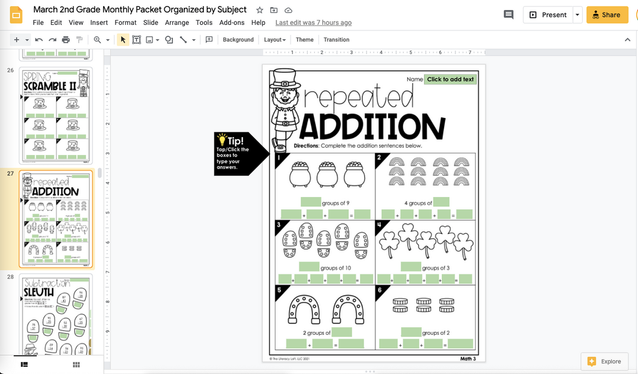Click the Share button
This screenshot has width=638, height=374.
pyautogui.click(x=607, y=14)
